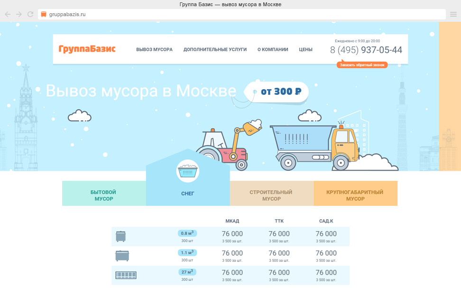Click the snow container icon above СНЕГ
Screen dimensions: 461x288
188,171
